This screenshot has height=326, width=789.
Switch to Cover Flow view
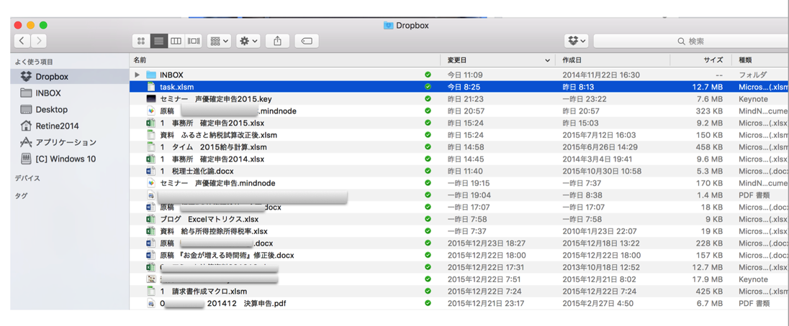[194, 41]
